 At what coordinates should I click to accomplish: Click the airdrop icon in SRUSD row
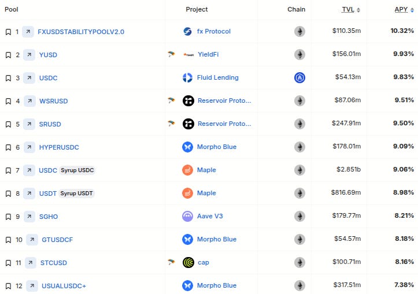(x=171, y=124)
